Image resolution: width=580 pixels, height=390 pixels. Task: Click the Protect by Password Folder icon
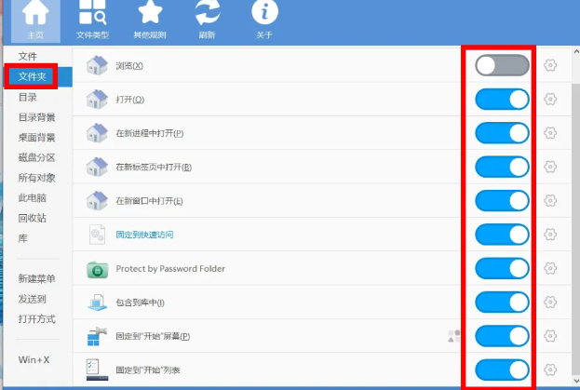tap(98, 269)
